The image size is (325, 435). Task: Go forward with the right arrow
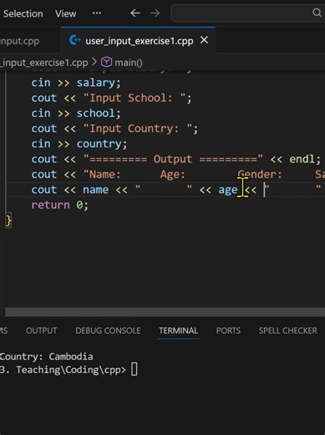(155, 13)
